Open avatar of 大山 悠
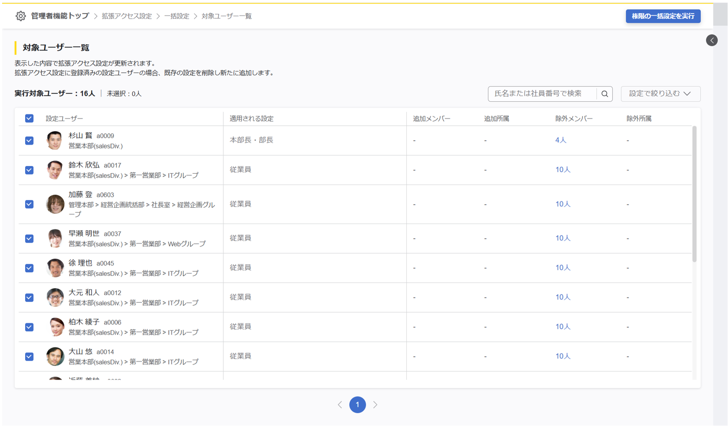 pyautogui.click(x=55, y=356)
